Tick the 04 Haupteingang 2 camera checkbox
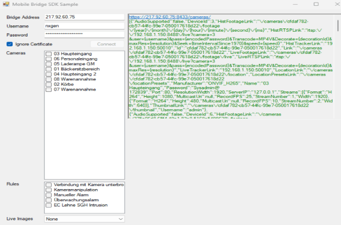This screenshot has height=225, width=341. [49, 74]
